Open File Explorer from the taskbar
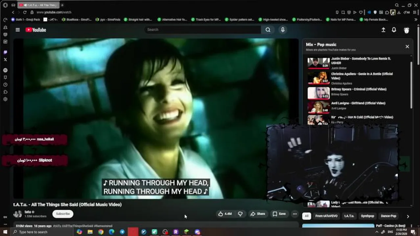 click(x=90, y=232)
